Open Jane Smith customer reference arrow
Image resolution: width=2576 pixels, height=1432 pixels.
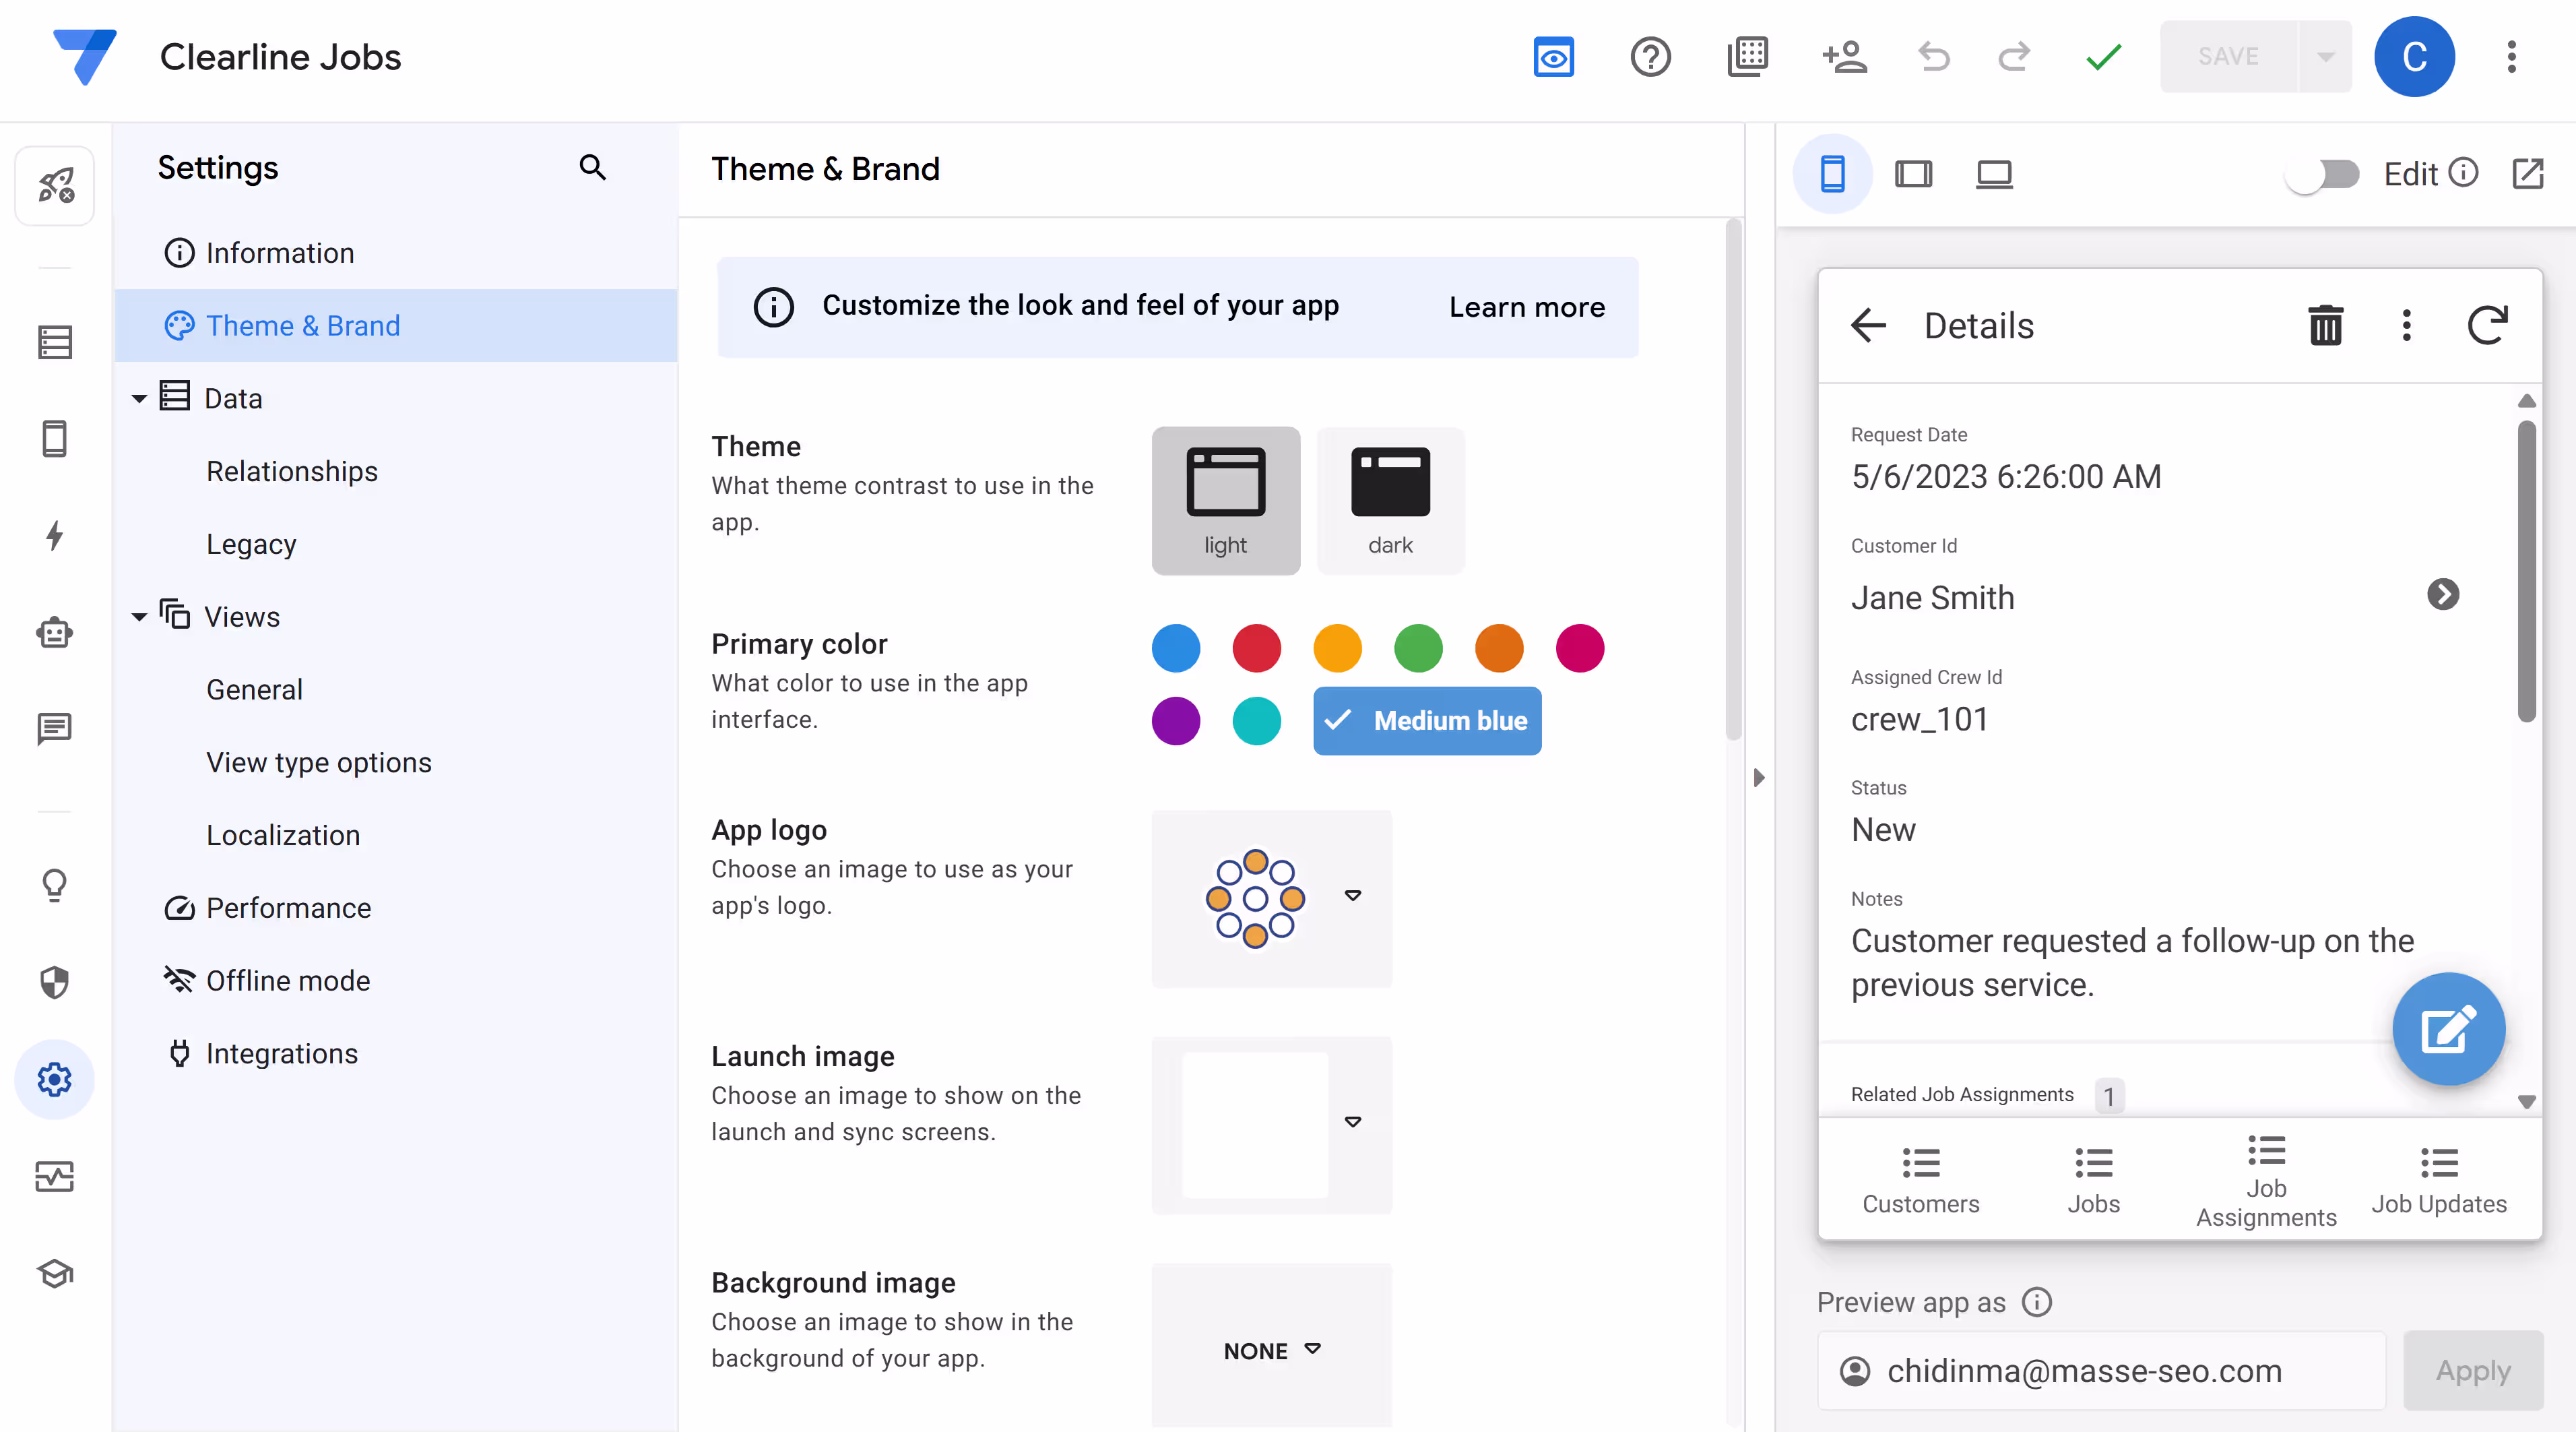(2442, 594)
